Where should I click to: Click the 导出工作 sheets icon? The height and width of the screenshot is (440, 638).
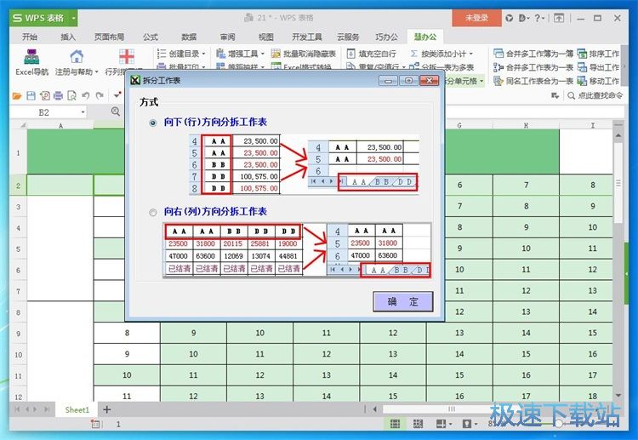pyautogui.click(x=582, y=67)
